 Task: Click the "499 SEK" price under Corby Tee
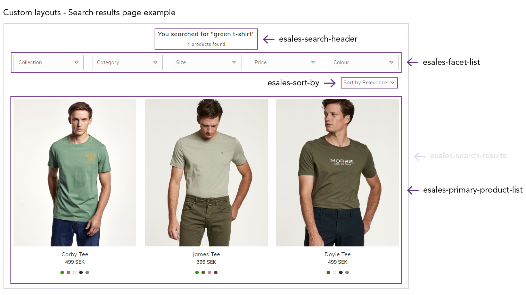[x=75, y=262]
